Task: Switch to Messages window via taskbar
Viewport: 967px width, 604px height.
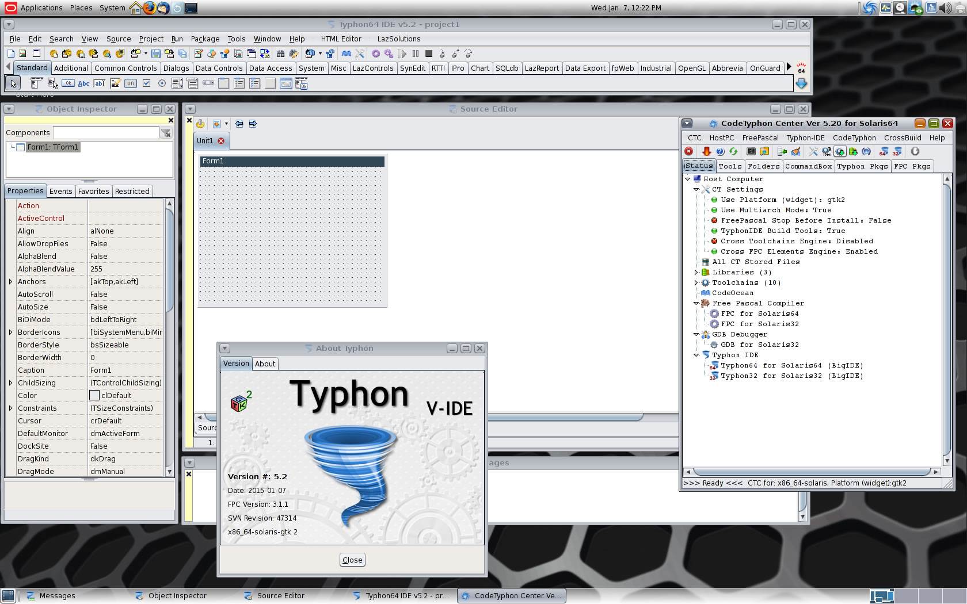Action: [57, 596]
